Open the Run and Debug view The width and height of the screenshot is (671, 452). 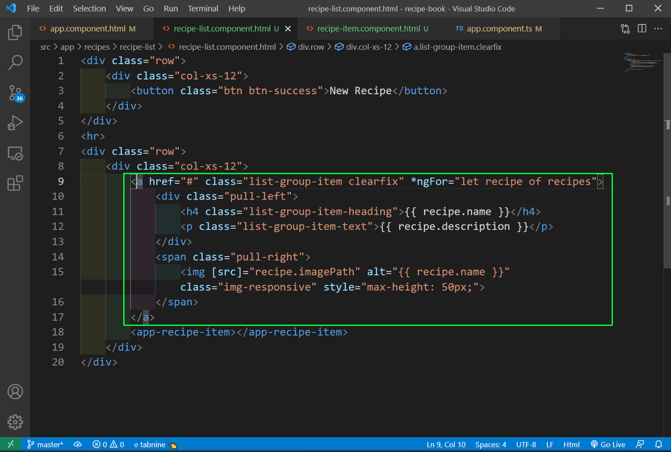pos(15,123)
